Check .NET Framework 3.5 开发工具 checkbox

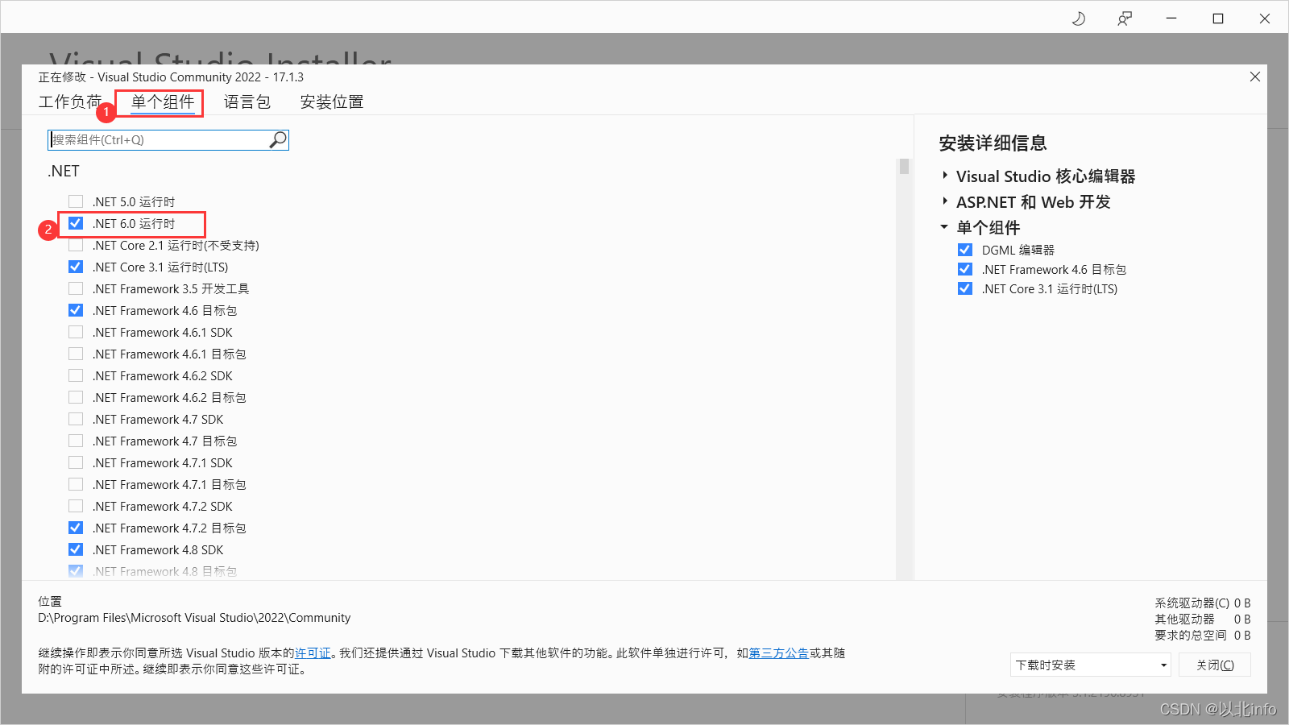(x=76, y=288)
